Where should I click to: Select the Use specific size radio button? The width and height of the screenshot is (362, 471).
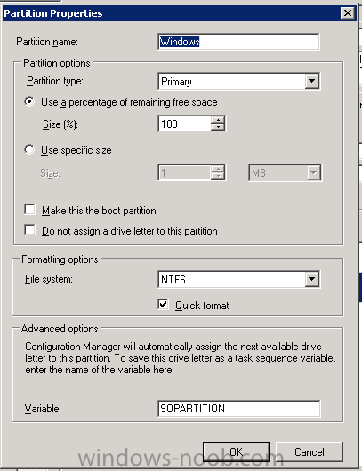click(x=29, y=149)
